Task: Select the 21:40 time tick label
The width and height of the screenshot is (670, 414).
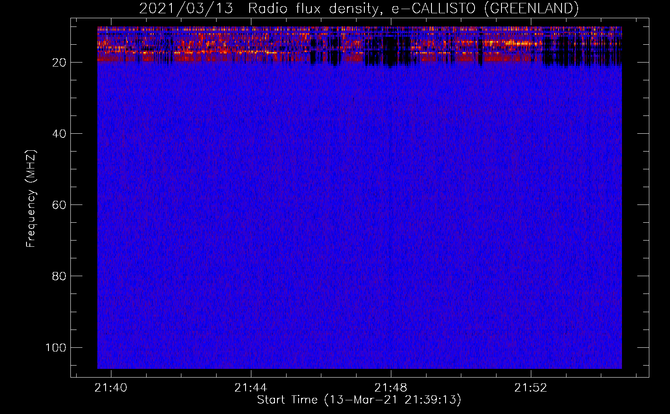Action: click(x=111, y=388)
